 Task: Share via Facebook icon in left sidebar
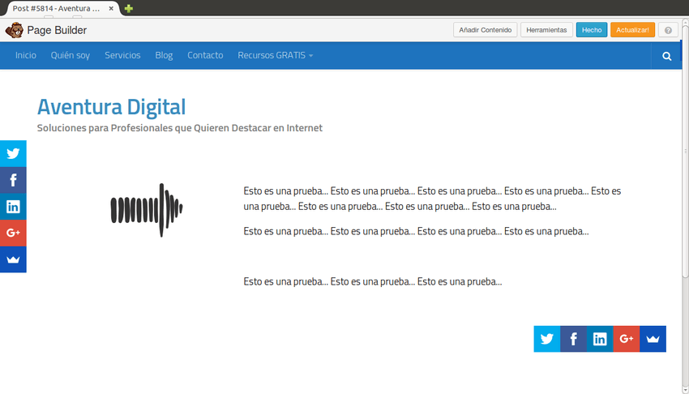(x=13, y=180)
